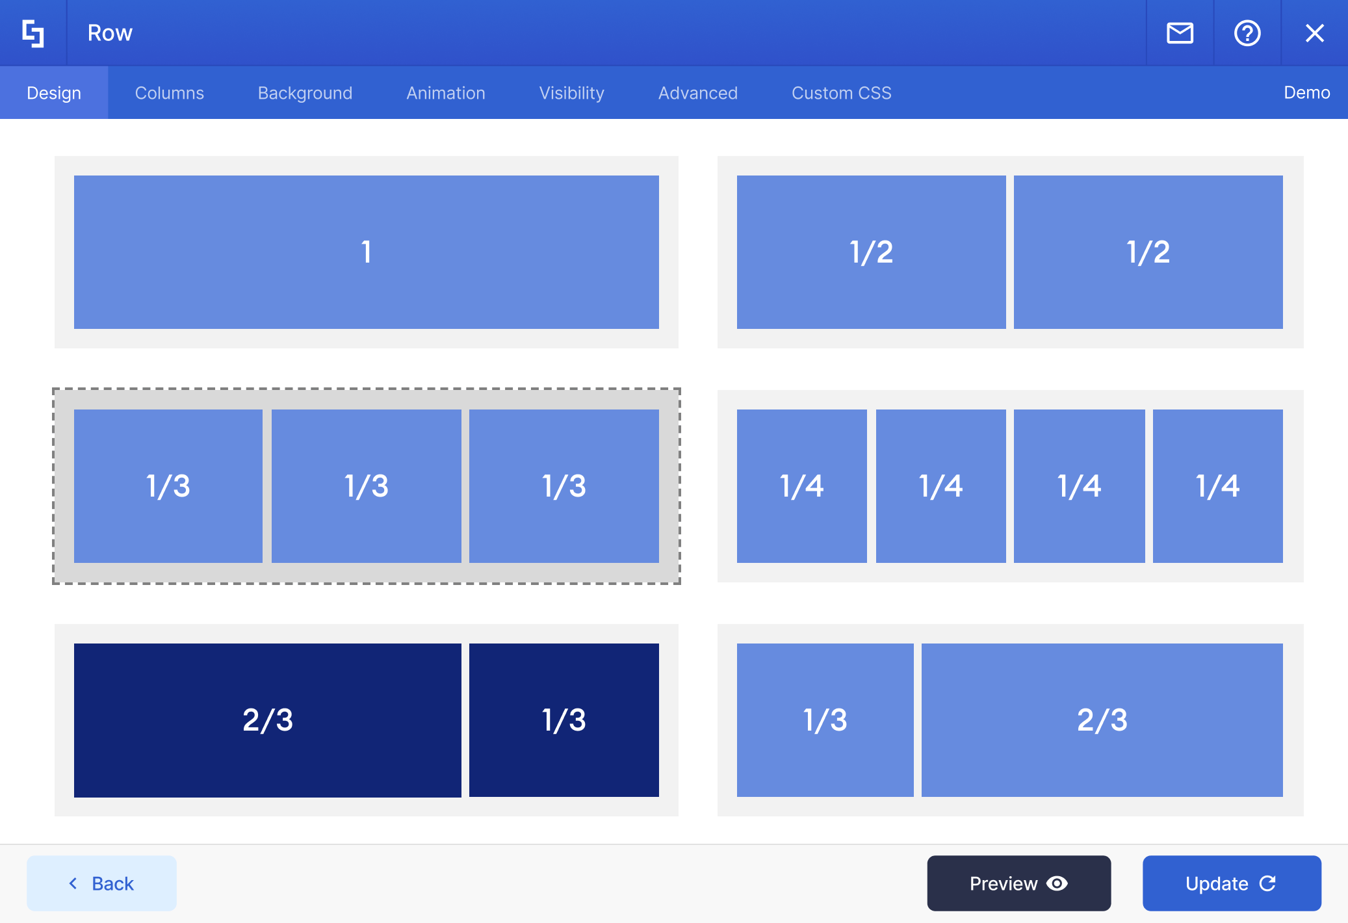Select the single full-width column layout
Image resolution: width=1348 pixels, height=923 pixels.
pyautogui.click(x=366, y=252)
